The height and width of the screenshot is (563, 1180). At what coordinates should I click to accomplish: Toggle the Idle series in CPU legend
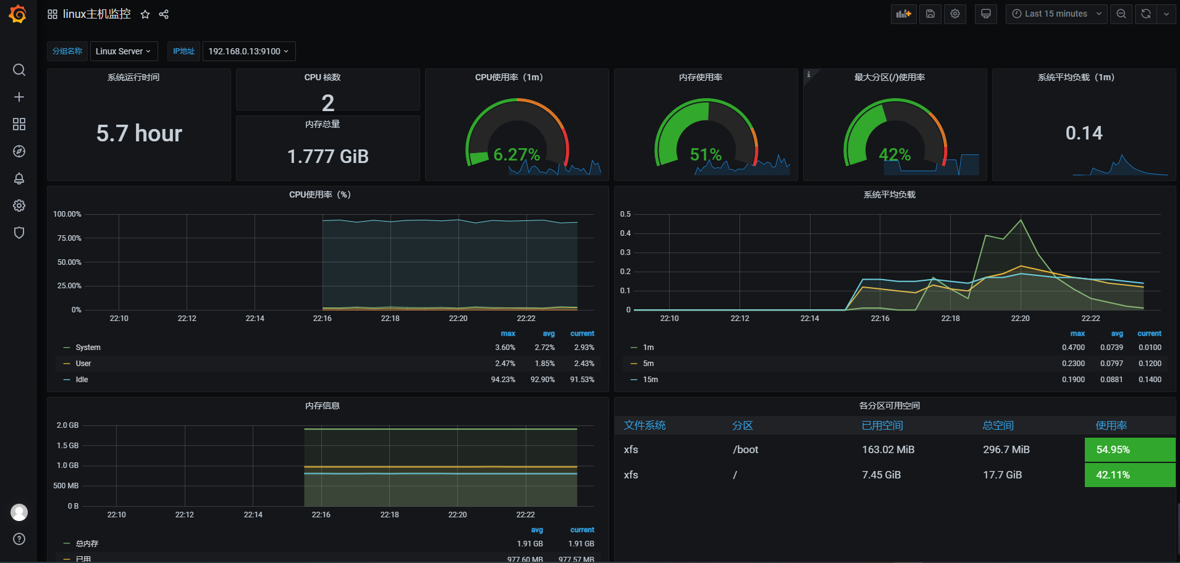[82, 380]
